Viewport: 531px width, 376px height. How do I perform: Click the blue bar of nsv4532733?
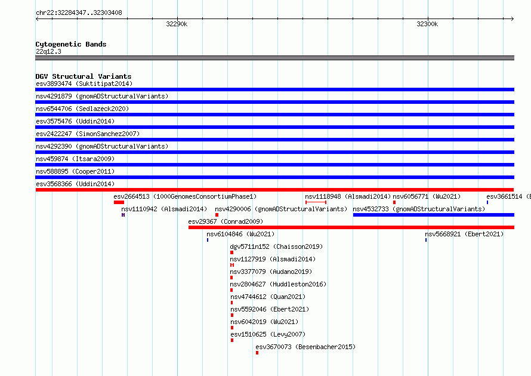pos(434,215)
